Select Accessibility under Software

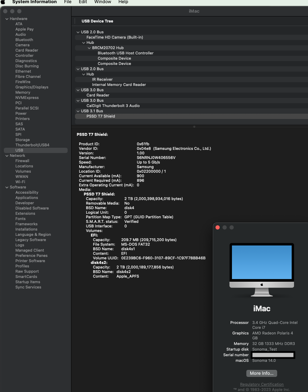[x=27, y=193]
